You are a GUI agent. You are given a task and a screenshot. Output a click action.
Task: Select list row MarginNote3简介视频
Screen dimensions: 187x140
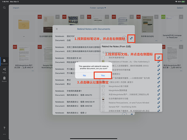pos(131,86)
